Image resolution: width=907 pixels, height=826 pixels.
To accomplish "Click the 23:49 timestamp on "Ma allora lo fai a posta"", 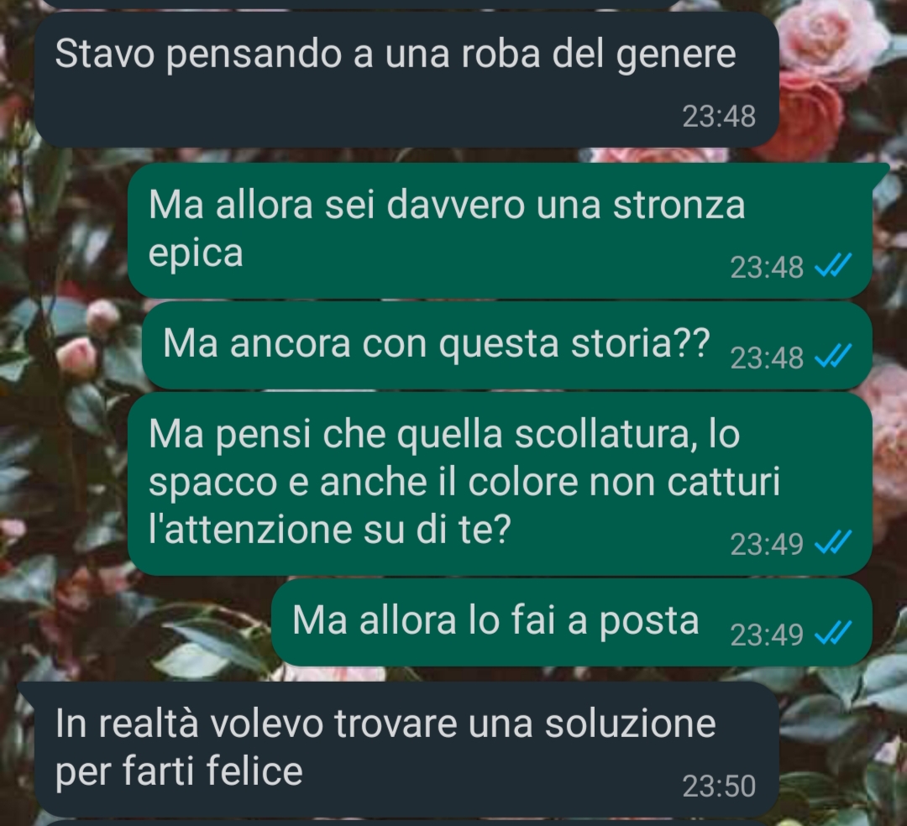I will tap(767, 635).
